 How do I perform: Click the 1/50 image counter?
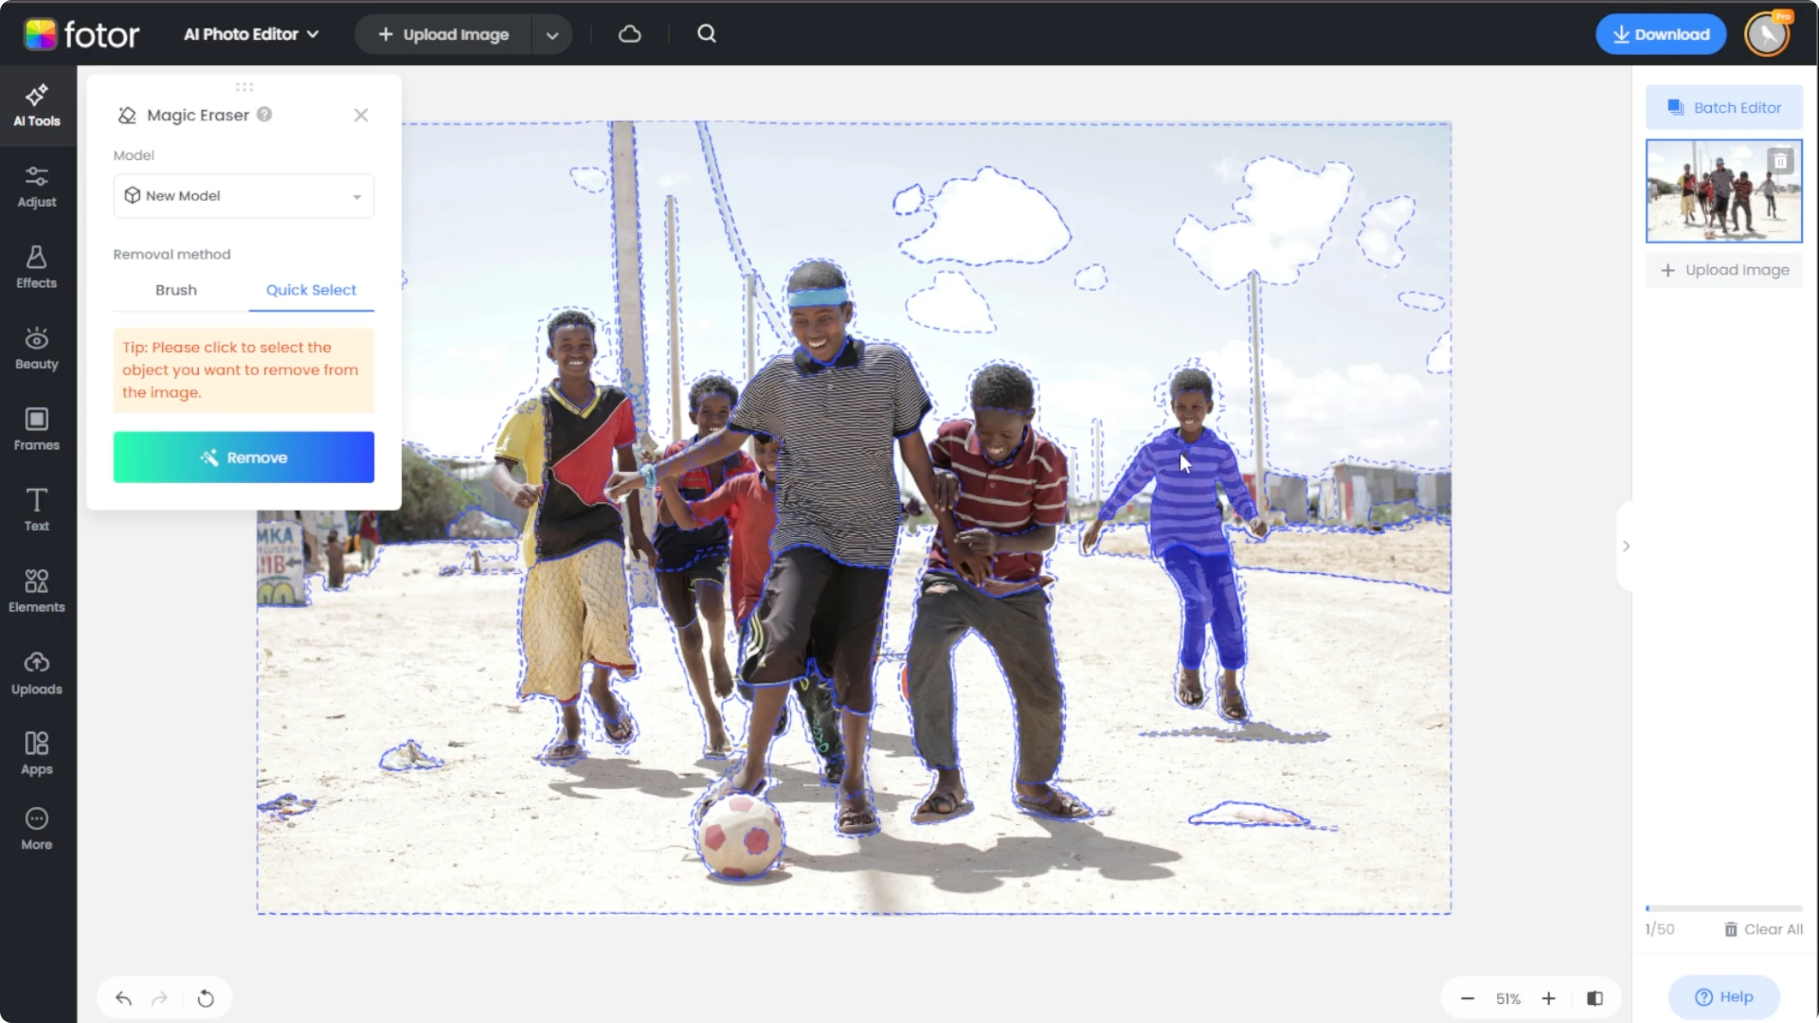click(x=1659, y=929)
